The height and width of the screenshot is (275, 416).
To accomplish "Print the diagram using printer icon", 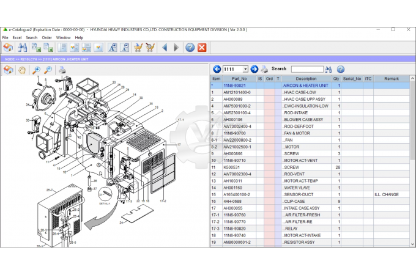I will pyautogui.click(x=62, y=70).
